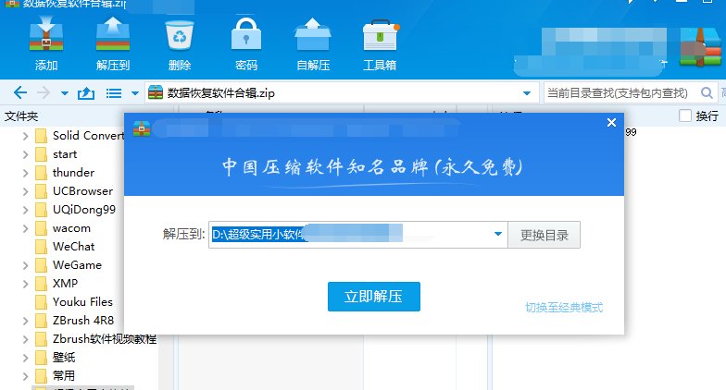
Task: Open the view mode dropdown arrow
Action: (135, 93)
